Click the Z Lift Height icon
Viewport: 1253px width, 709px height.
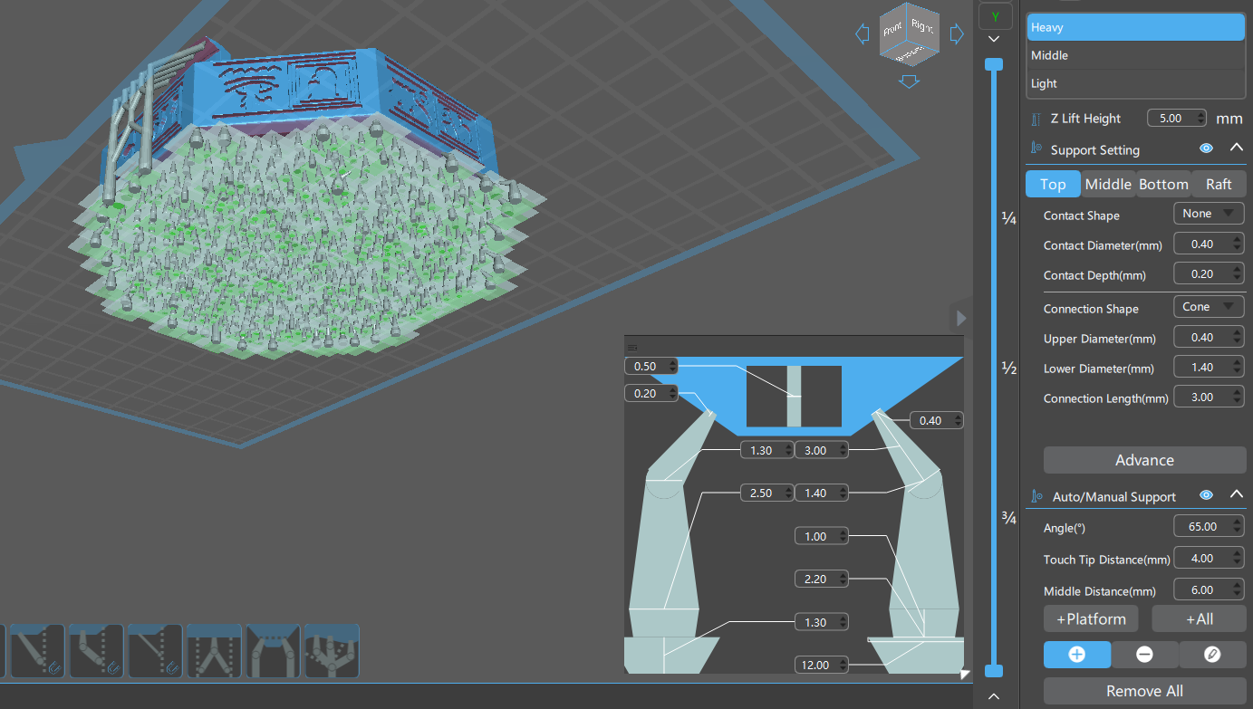(1036, 119)
